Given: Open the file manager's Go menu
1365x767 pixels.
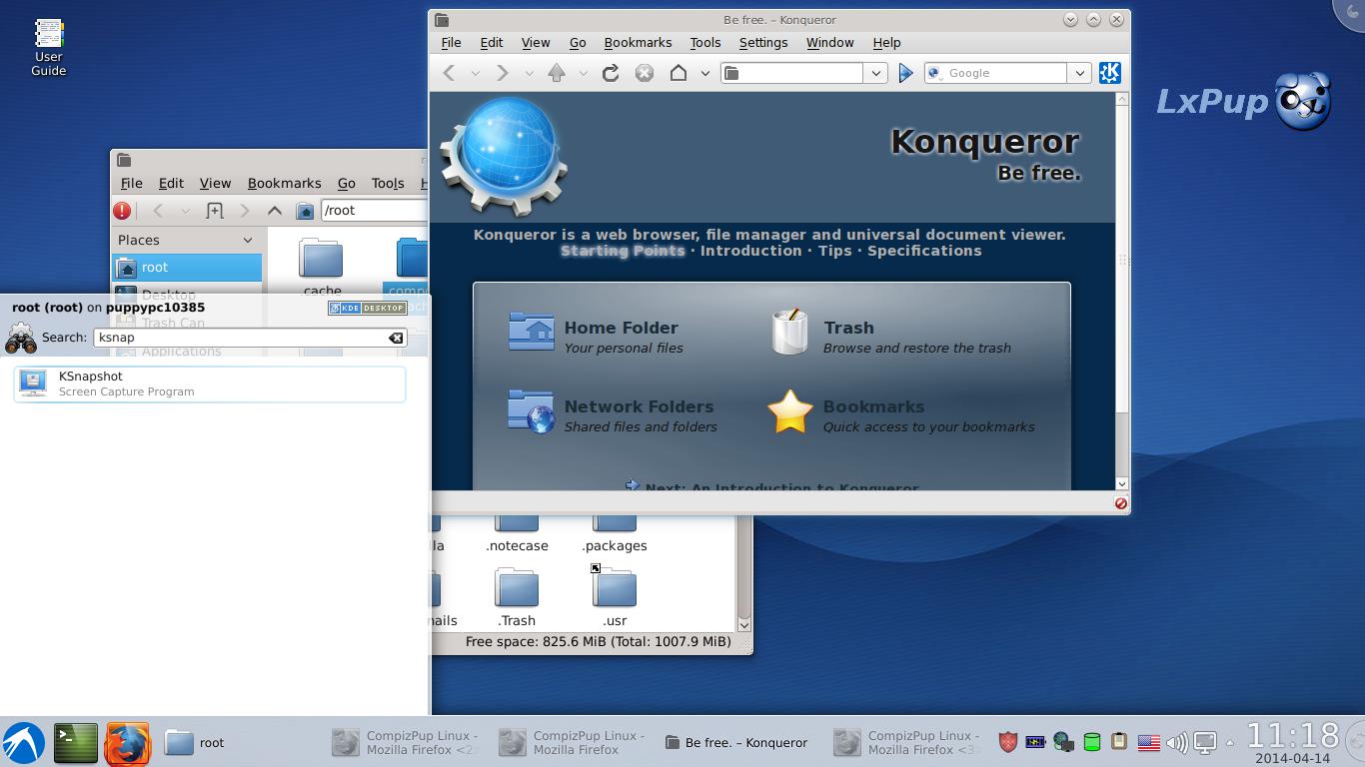Looking at the screenshot, I should (x=346, y=184).
